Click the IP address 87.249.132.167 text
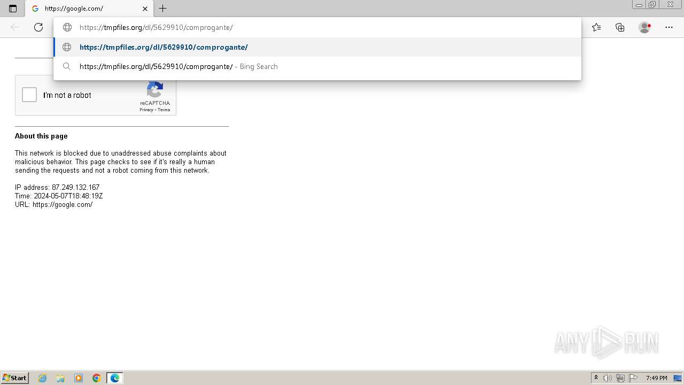Image resolution: width=684 pixels, height=385 pixels. [x=57, y=187]
